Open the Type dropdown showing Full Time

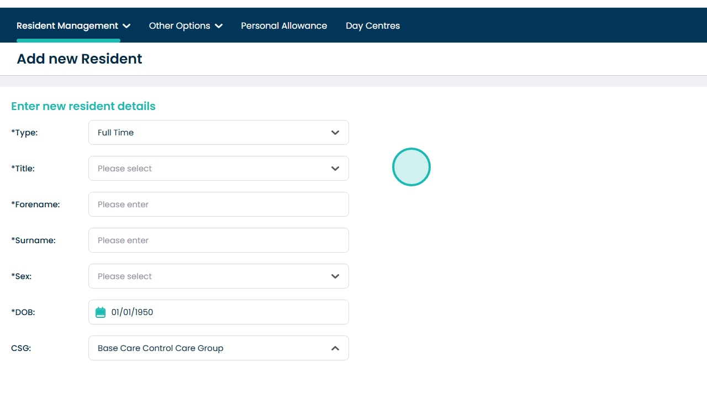(x=210, y=133)
